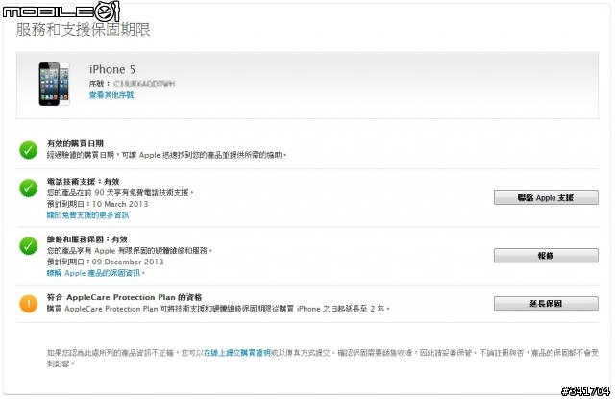Click the green check icon beside 電話技術支援
The height and width of the screenshot is (399, 615).
tap(28, 187)
